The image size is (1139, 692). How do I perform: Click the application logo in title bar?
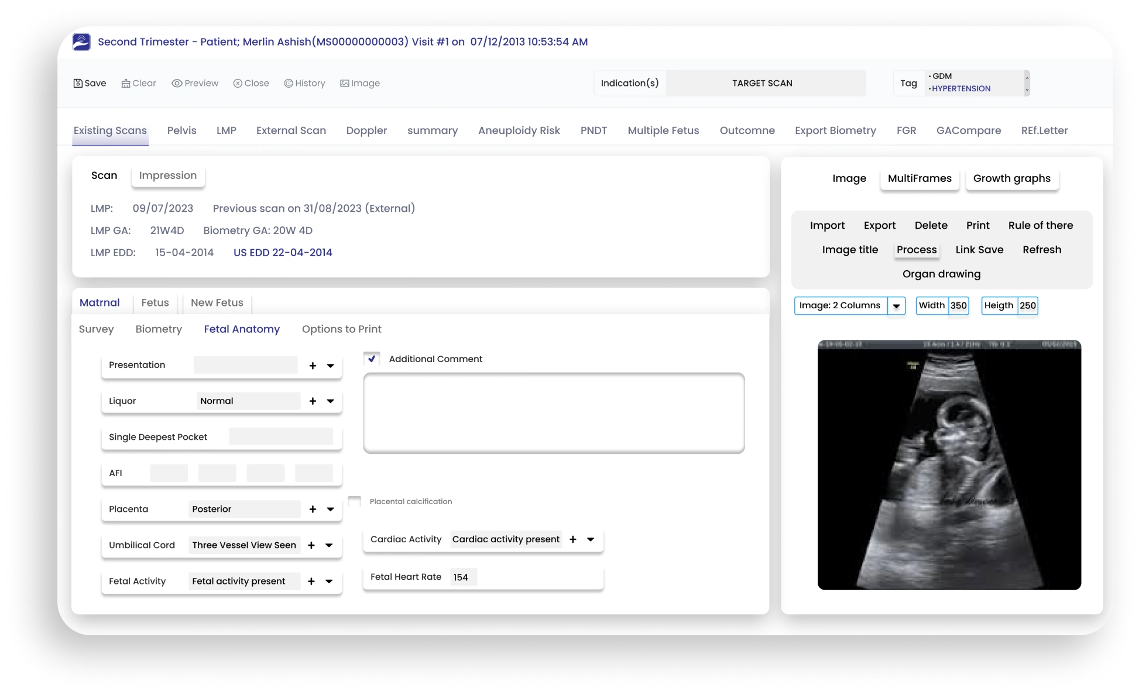81,42
